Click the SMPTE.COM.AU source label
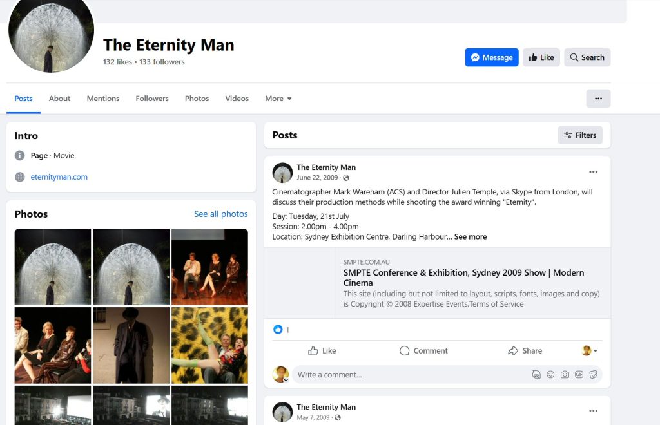The width and height of the screenshot is (660, 425). tap(366, 262)
